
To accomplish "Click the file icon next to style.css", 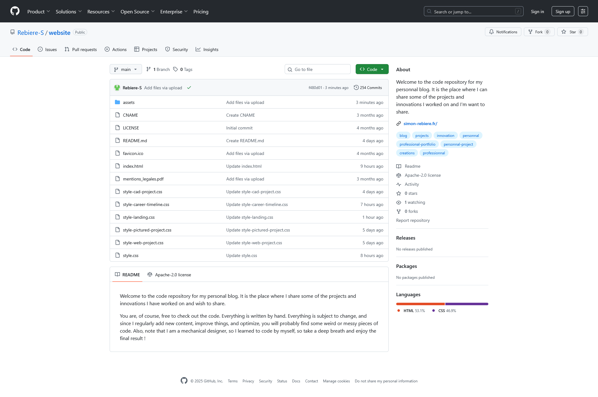I will [x=117, y=255].
